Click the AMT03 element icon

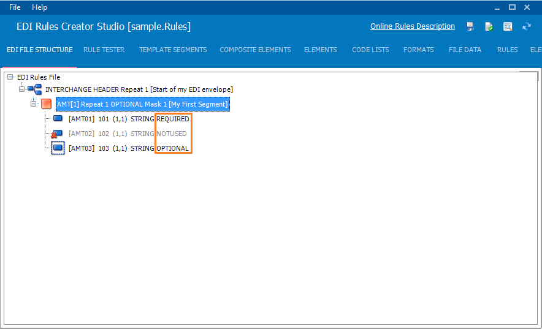tap(58, 148)
